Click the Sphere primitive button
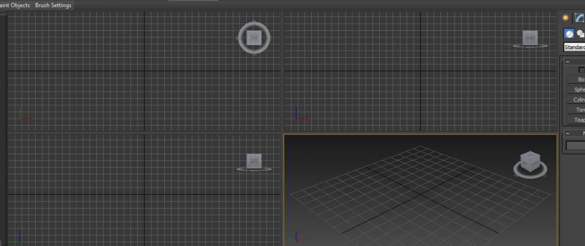 [x=576, y=89]
